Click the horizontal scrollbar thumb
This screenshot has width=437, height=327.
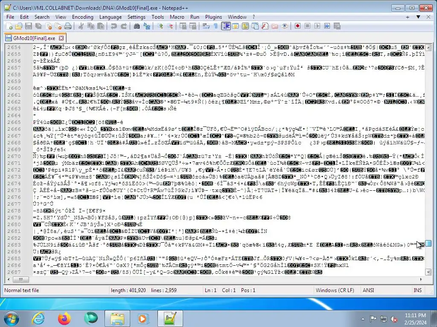point(20,279)
